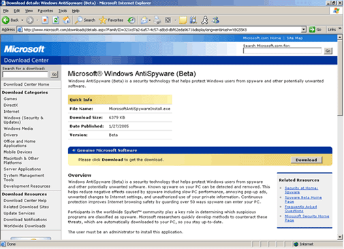Open Microsoft.com Home link
This screenshot has width=344, height=249.
click(x=262, y=38)
